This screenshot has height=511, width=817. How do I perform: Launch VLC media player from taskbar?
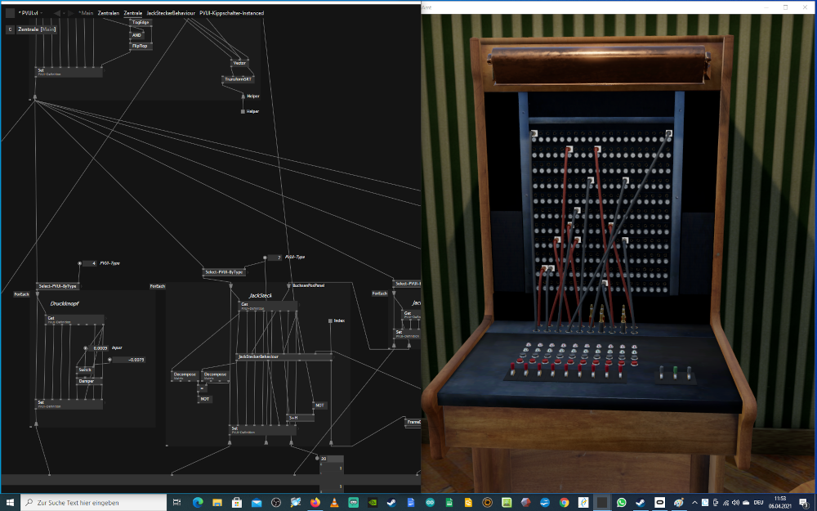334,502
